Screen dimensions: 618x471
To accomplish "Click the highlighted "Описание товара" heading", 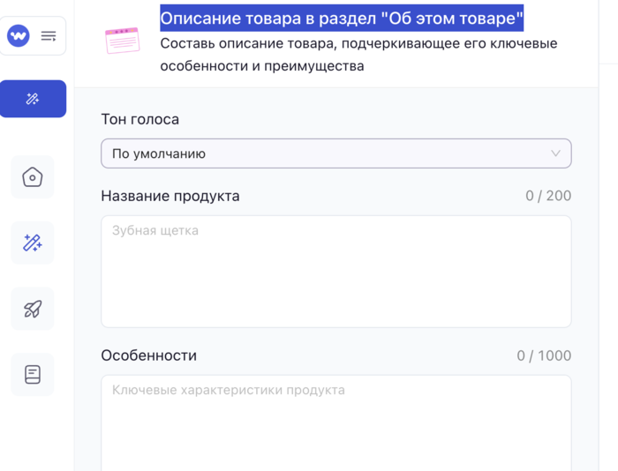I will [341, 18].
